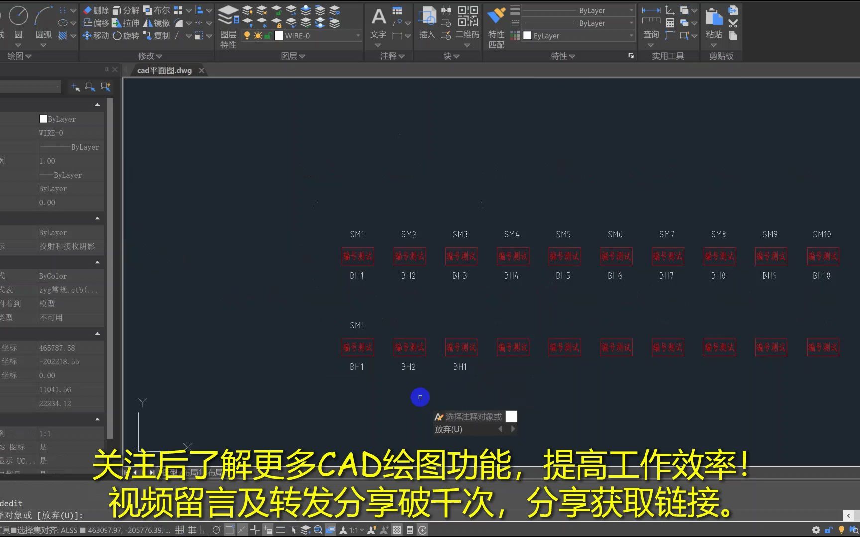Click the 绘图 panel label

pos(15,56)
